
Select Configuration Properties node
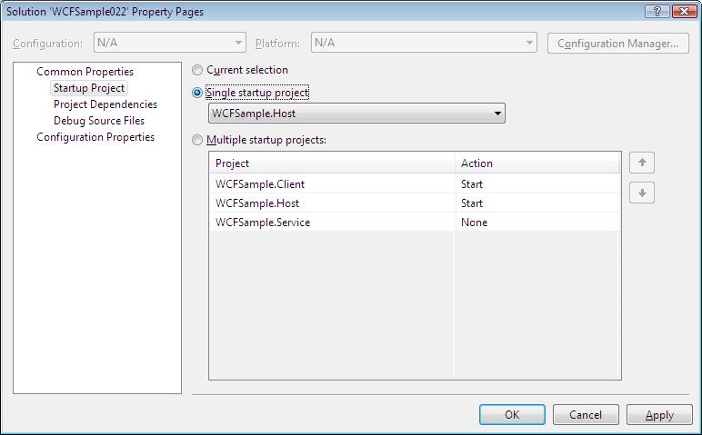click(x=95, y=137)
